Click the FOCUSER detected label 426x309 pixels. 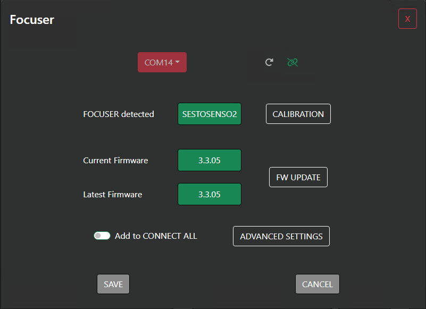point(119,114)
